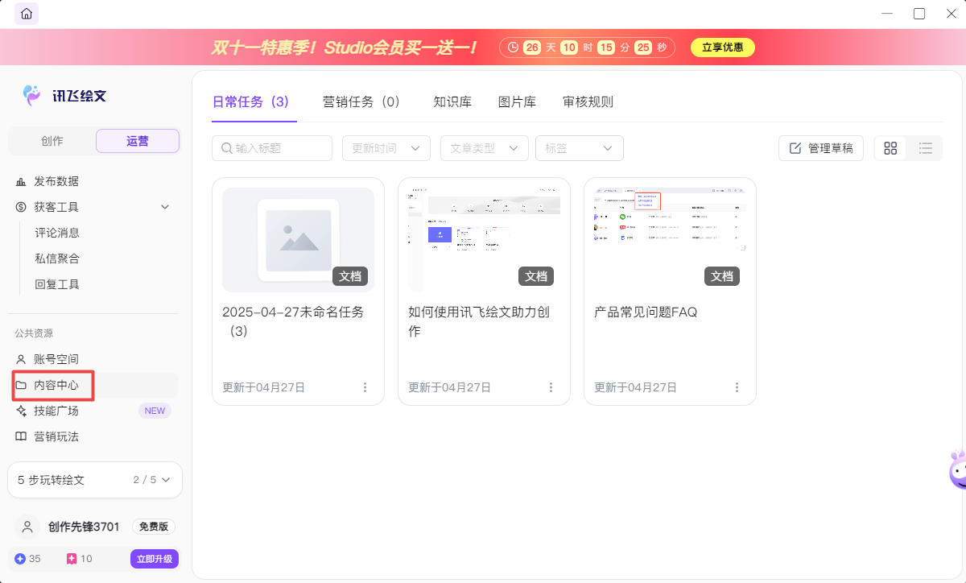966x583 pixels.
Task: Switch to 创作 mode
Action: pyautogui.click(x=52, y=141)
